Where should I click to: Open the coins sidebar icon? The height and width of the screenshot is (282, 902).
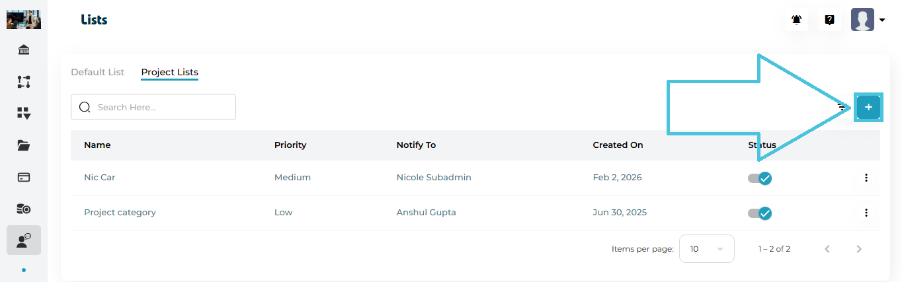click(x=24, y=209)
